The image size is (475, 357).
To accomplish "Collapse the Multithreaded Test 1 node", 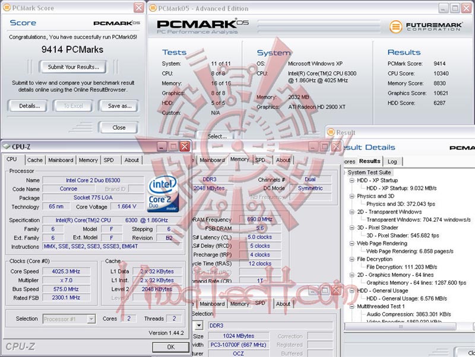I will click(351, 306).
